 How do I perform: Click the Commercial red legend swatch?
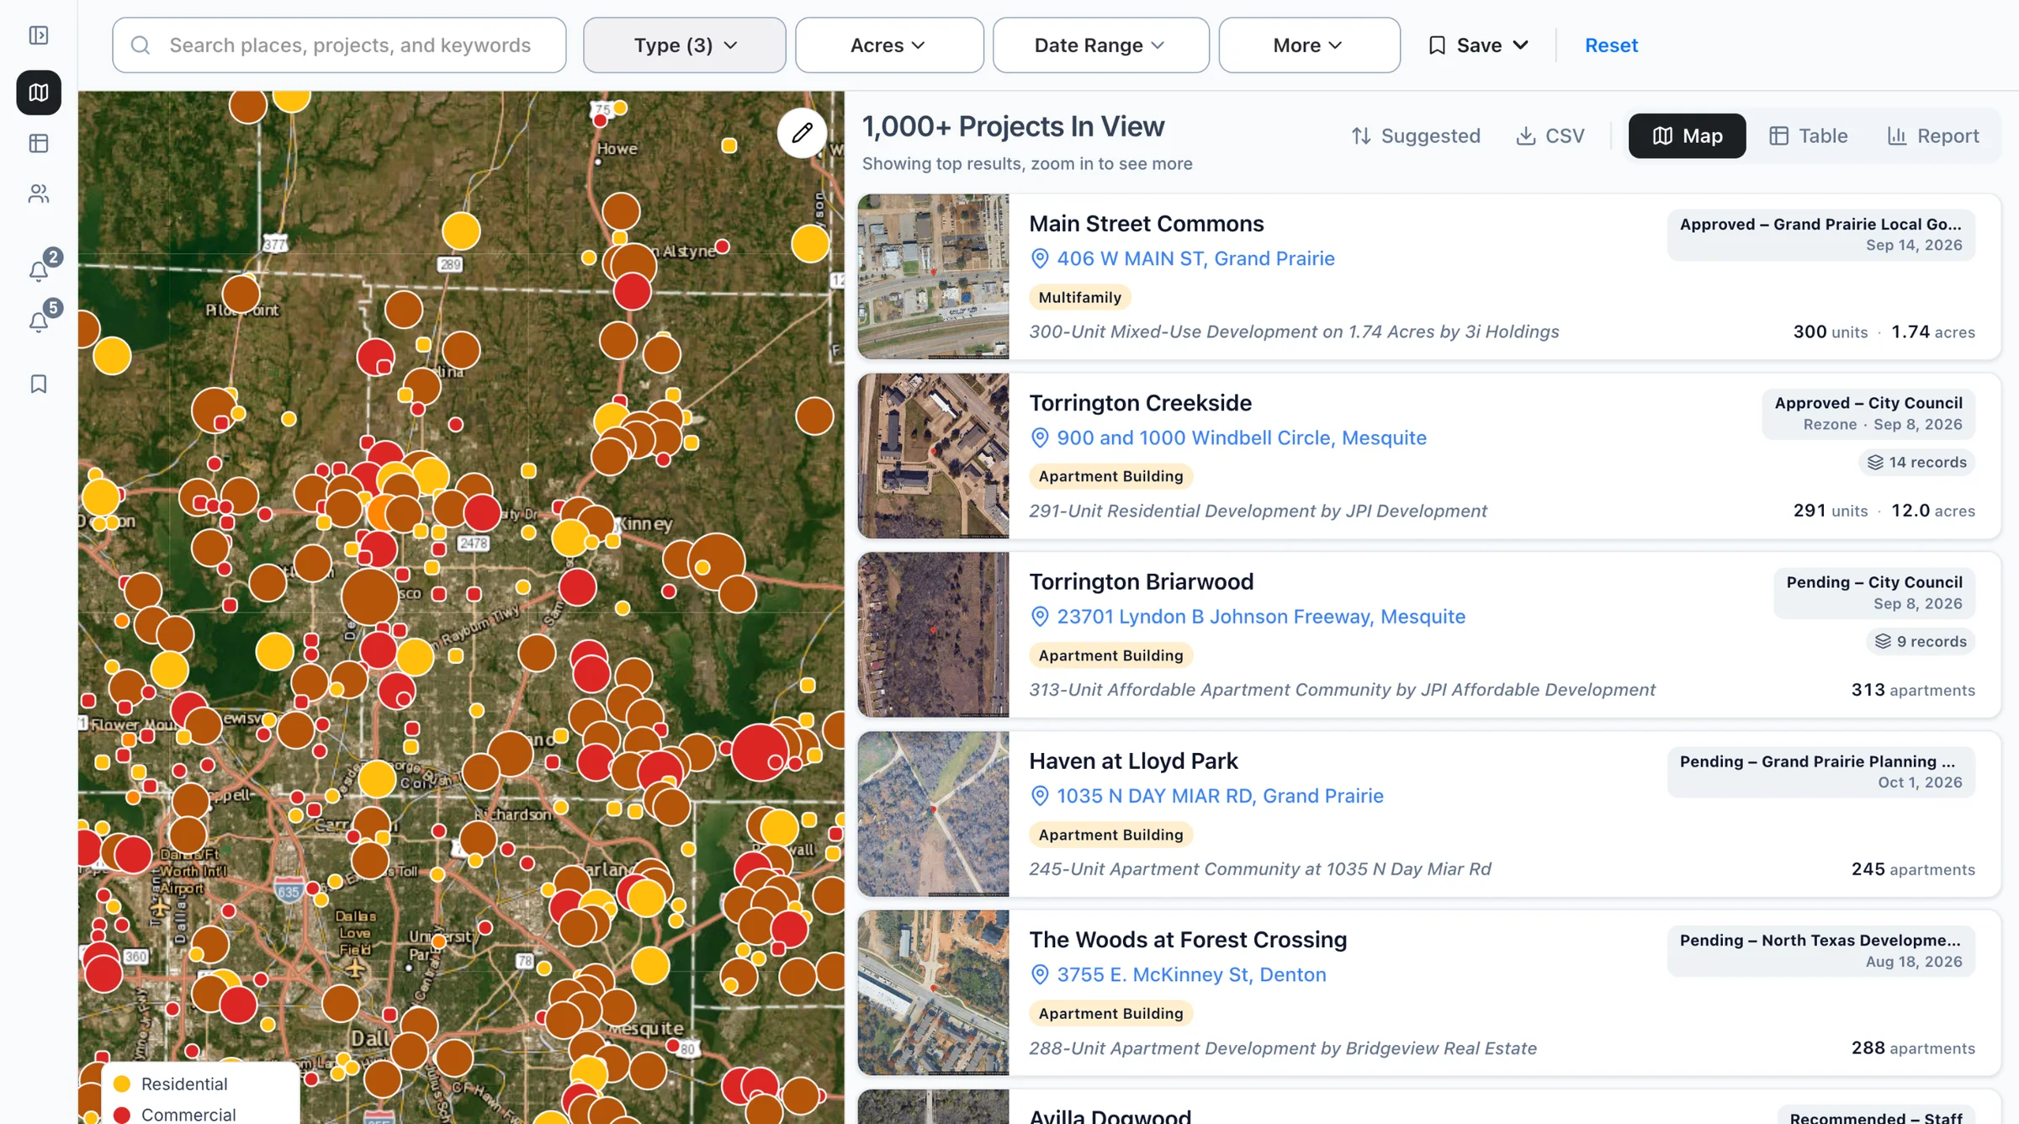pyautogui.click(x=122, y=1115)
